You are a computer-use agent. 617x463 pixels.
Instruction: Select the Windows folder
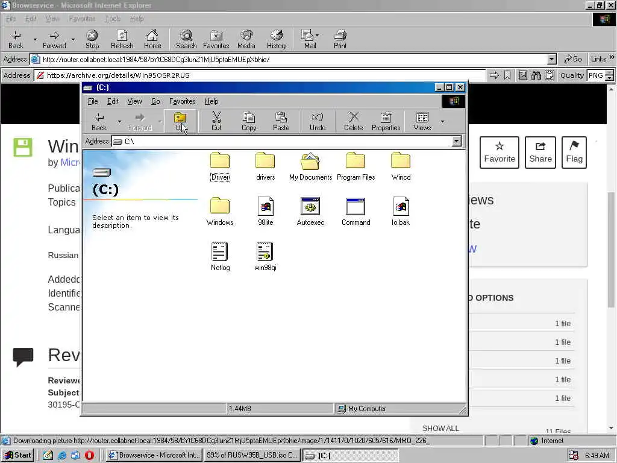[x=220, y=212]
